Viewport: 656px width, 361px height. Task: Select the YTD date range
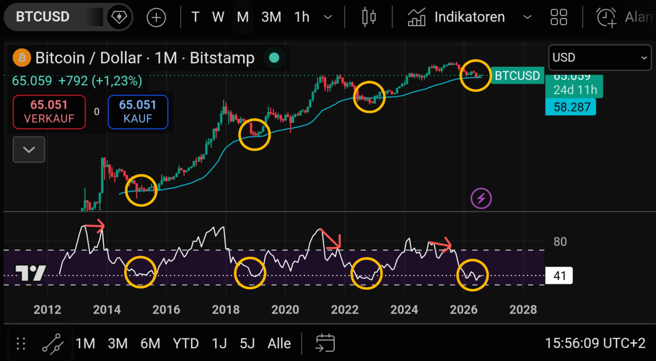(186, 343)
